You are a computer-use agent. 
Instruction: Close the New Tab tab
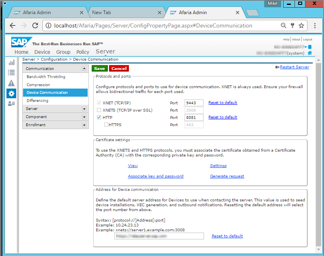(160, 13)
